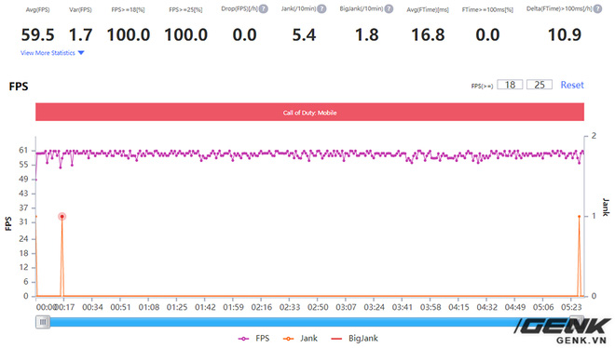Click the Drop(FPS) value 0.0
The height and width of the screenshot is (348, 615).
245,34
